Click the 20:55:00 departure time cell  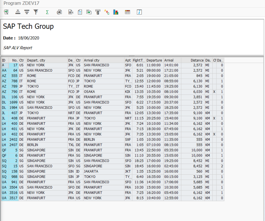click(x=154, y=156)
